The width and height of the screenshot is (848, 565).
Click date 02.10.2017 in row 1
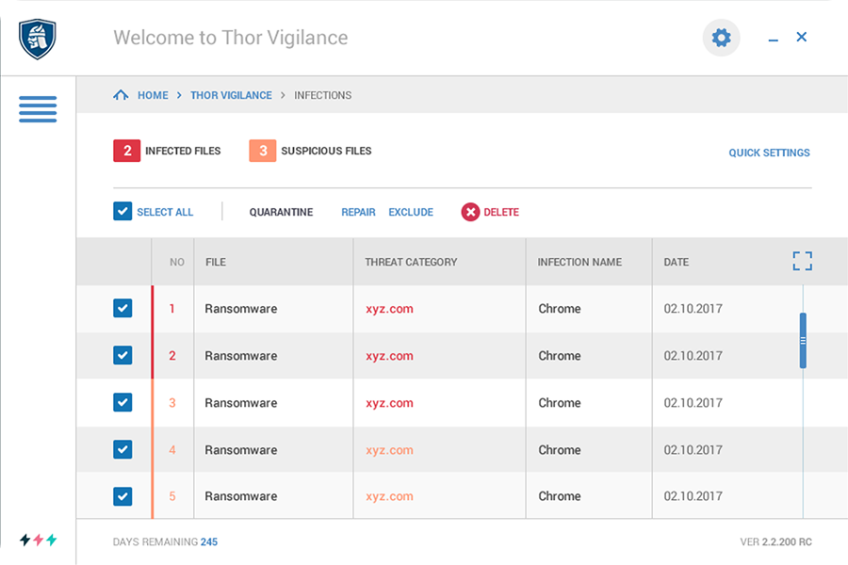693,309
